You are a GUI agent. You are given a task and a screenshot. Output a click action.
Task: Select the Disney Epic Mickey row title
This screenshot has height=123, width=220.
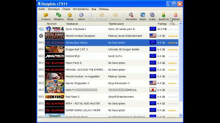pos(76,43)
